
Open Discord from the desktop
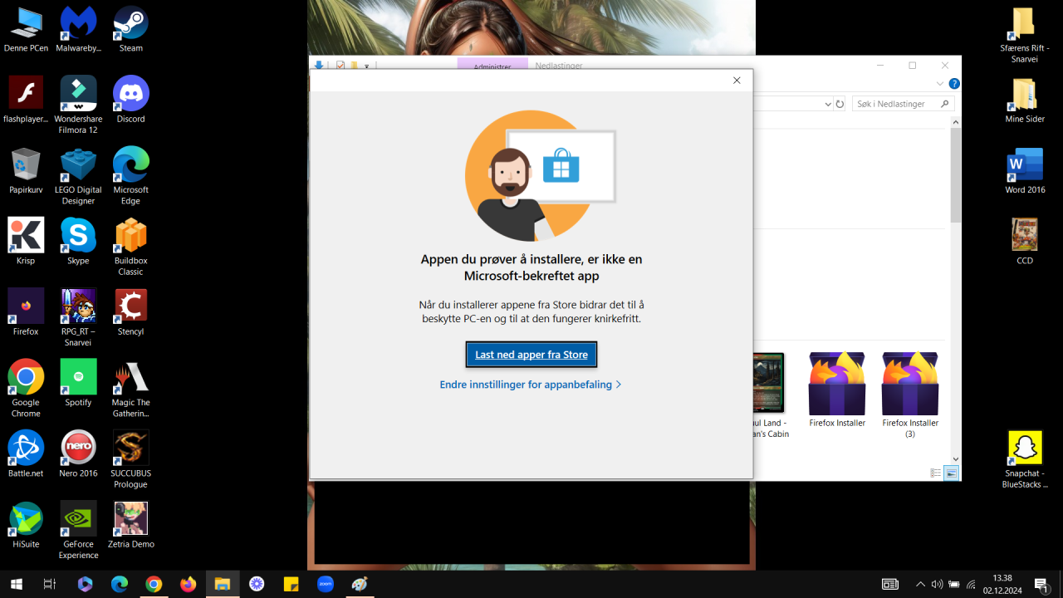click(x=130, y=100)
